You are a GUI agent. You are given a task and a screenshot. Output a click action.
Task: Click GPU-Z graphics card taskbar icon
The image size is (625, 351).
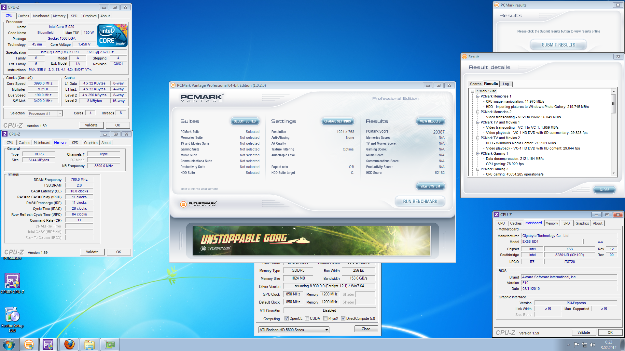(110, 344)
